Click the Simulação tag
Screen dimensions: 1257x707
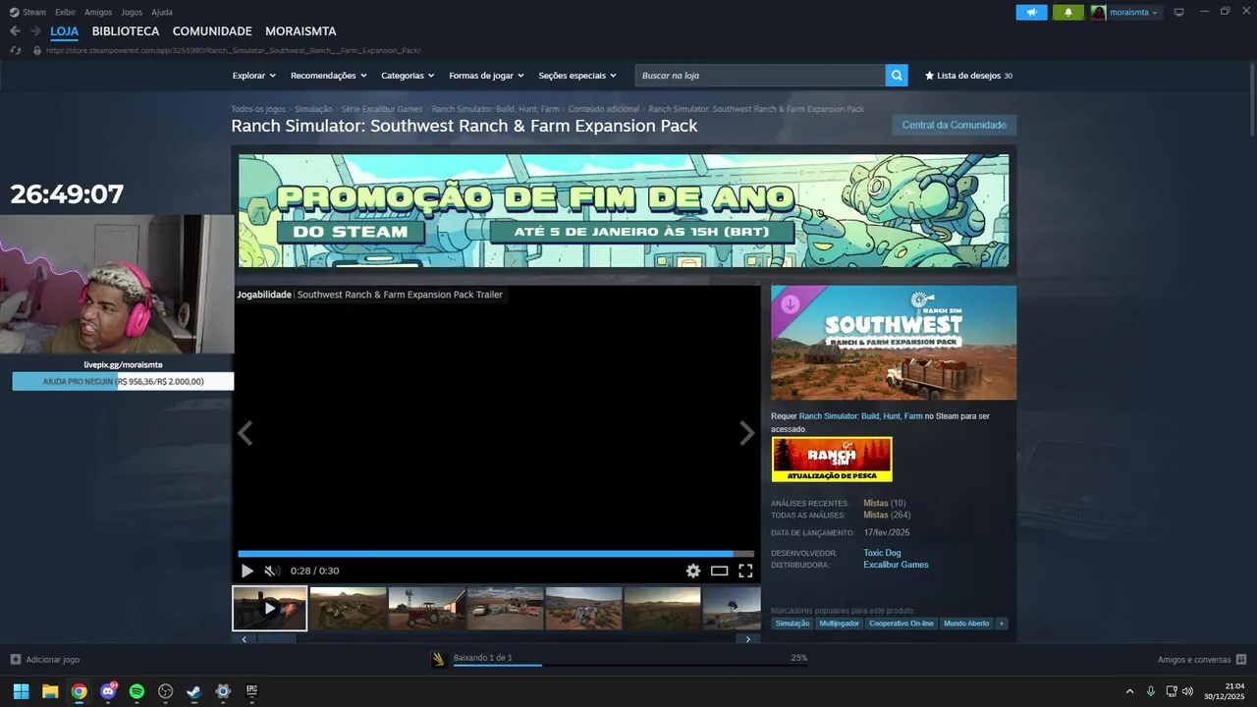point(792,624)
